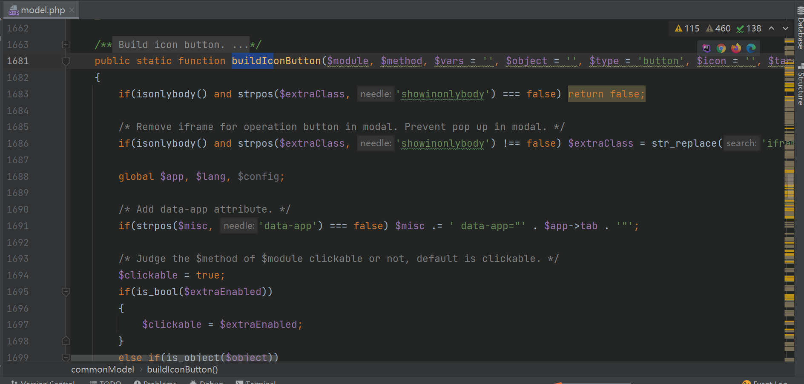Jump to previous highlighted error arrow
804x384 pixels.
[771, 28]
